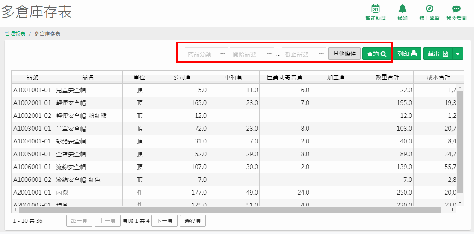The image size is (474, 234).
Task: Jump to 最後頁 last page
Action: pos(193,221)
